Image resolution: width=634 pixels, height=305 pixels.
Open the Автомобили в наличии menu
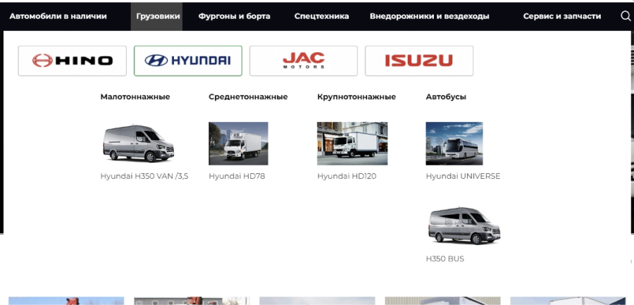(58, 16)
